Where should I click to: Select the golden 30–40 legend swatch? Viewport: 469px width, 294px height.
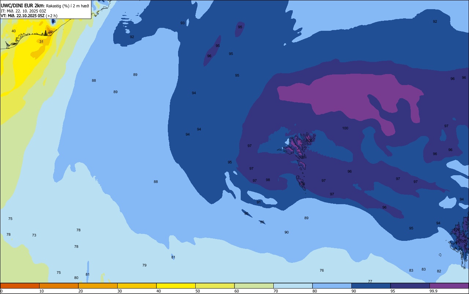click(137, 286)
